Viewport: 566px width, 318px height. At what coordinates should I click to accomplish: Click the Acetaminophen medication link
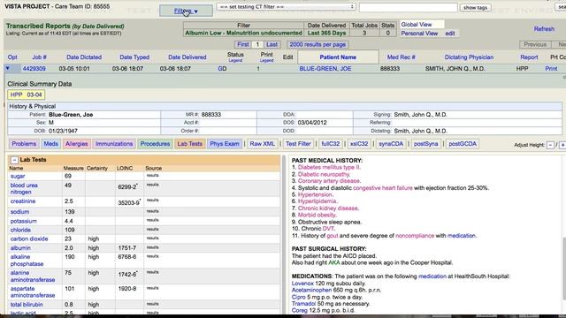[x=311, y=290]
